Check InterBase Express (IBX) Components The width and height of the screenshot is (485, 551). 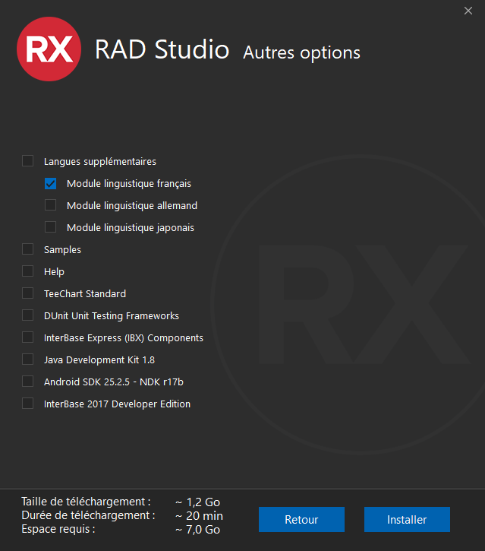28,337
